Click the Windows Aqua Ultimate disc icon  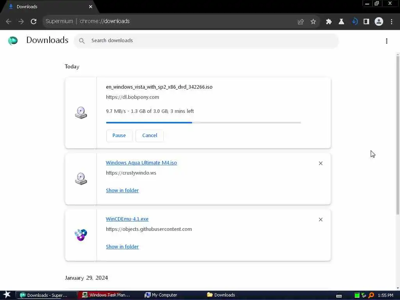click(x=81, y=179)
